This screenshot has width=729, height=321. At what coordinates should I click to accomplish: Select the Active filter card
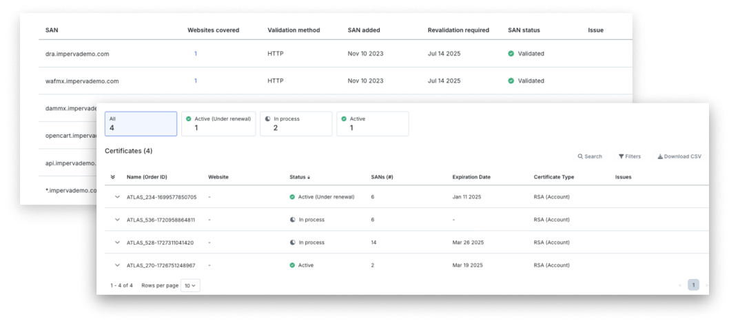click(372, 124)
